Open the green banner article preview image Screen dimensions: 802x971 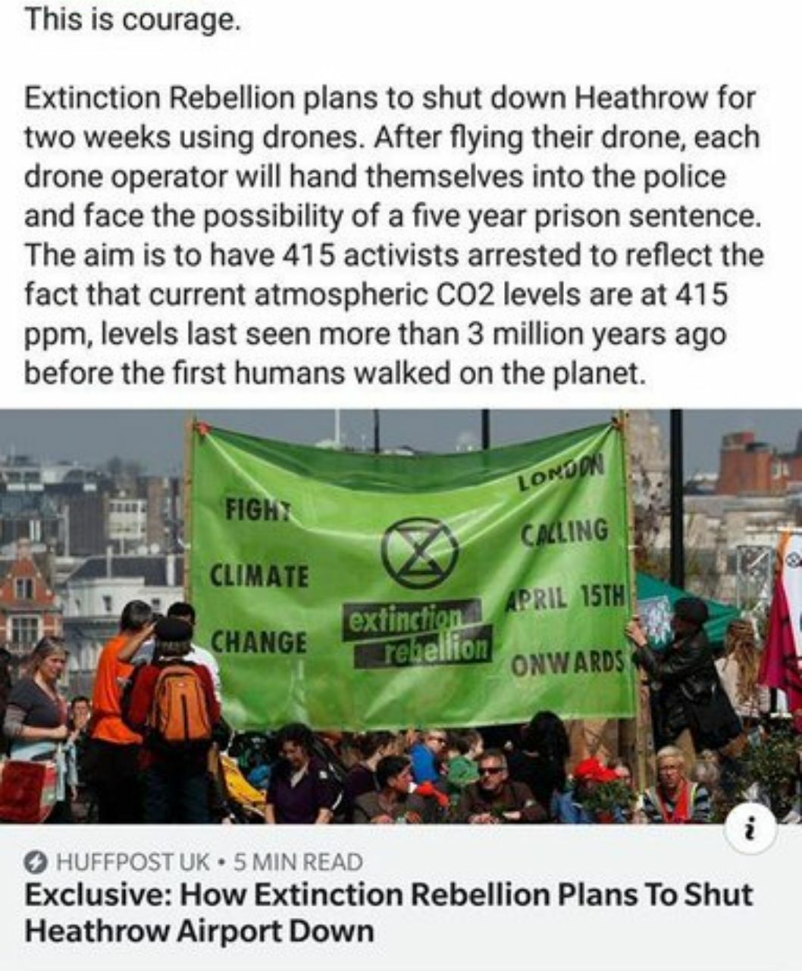pos(401,616)
